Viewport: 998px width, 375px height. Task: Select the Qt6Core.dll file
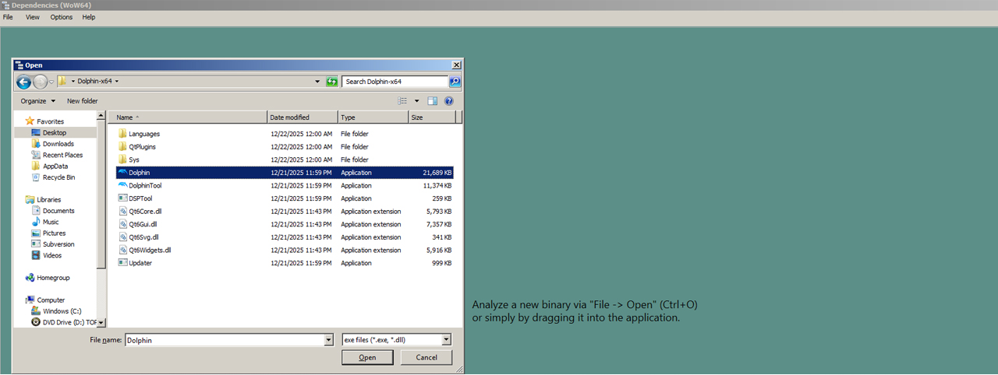pos(145,212)
